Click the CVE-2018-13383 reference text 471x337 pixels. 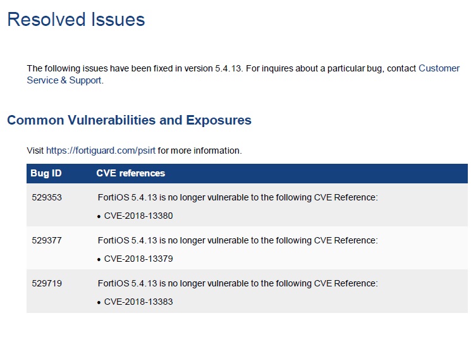138,302
